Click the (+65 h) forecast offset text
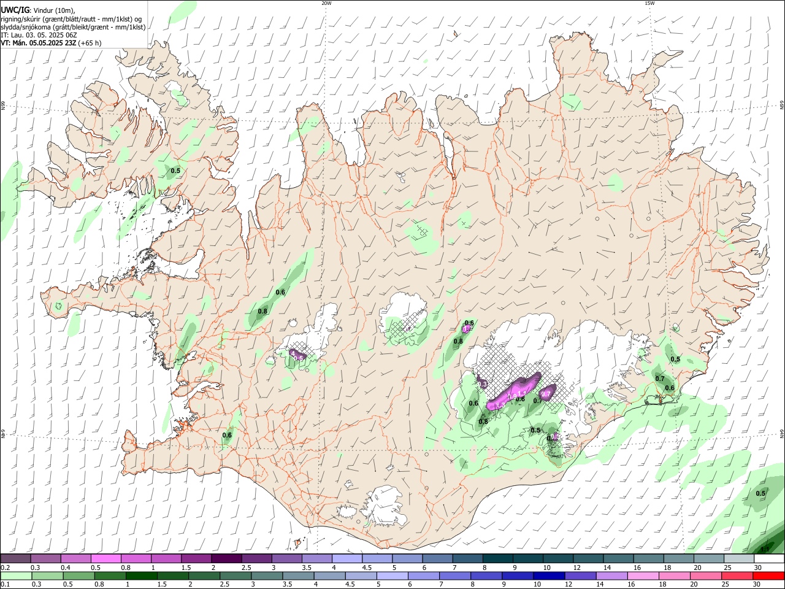This screenshot has height=589, width=785. click(90, 43)
